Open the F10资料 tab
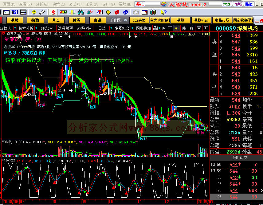Screen dimensions: 263x205 (x=47, y=28)
